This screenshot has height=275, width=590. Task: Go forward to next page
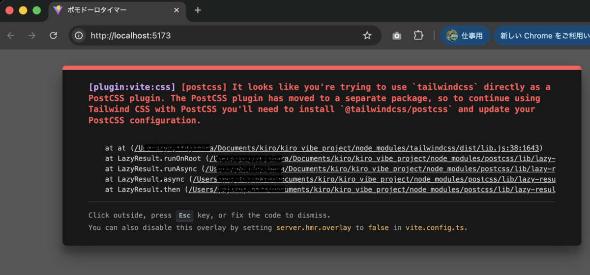coord(32,35)
